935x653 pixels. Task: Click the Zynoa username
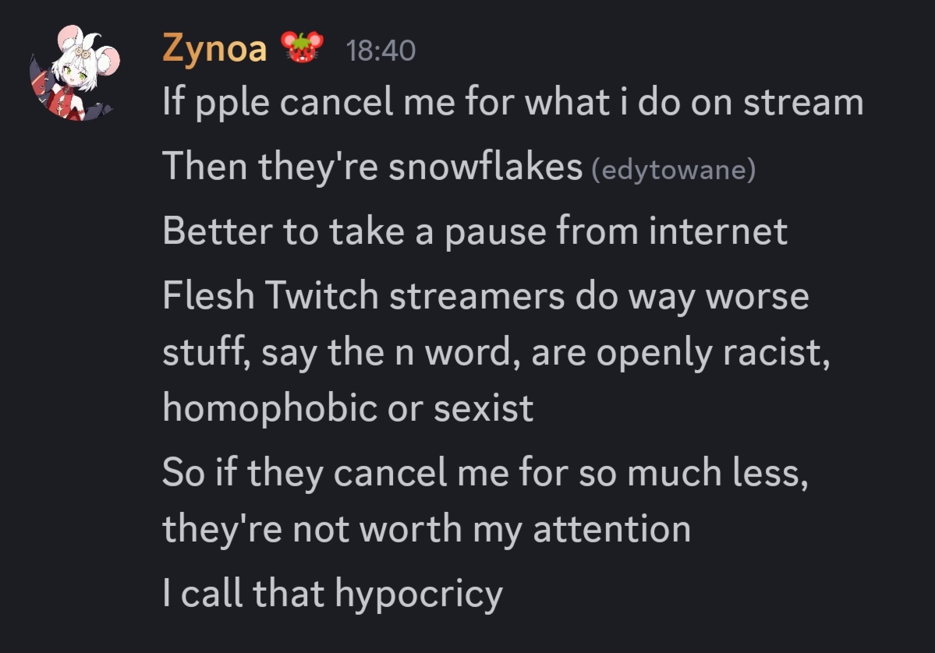coord(214,48)
